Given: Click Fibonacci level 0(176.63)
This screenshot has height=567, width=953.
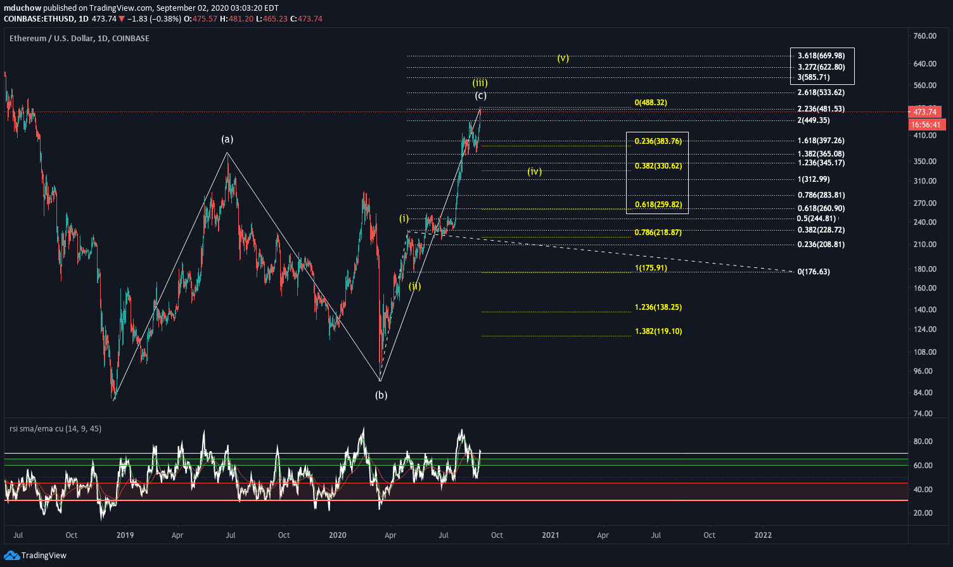Looking at the screenshot, I should pos(814,272).
